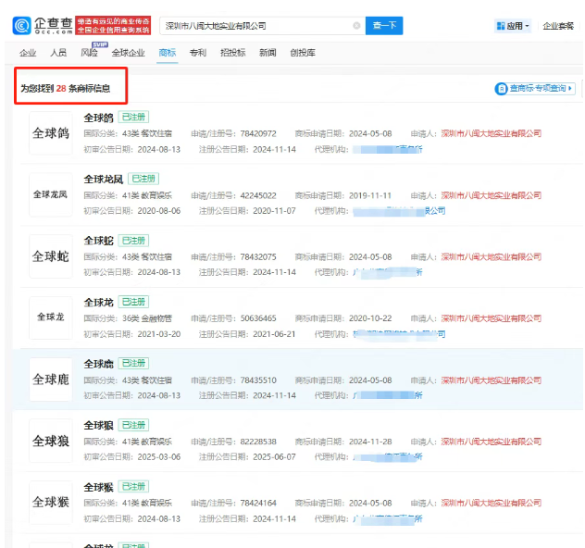Open the 企业套餐 link
This screenshot has width=585, height=548.
pos(558,27)
